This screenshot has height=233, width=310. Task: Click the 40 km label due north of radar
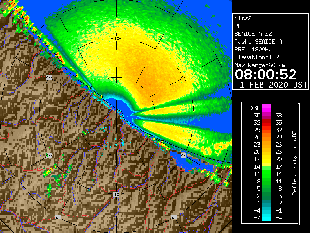[x=116, y=39]
